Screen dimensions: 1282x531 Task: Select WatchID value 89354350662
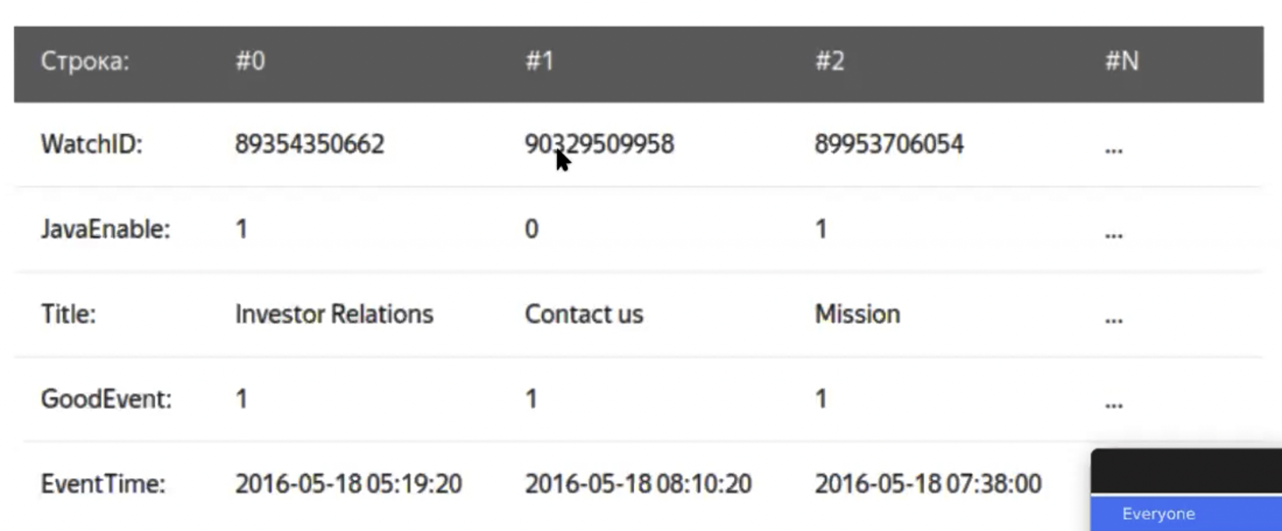point(309,144)
